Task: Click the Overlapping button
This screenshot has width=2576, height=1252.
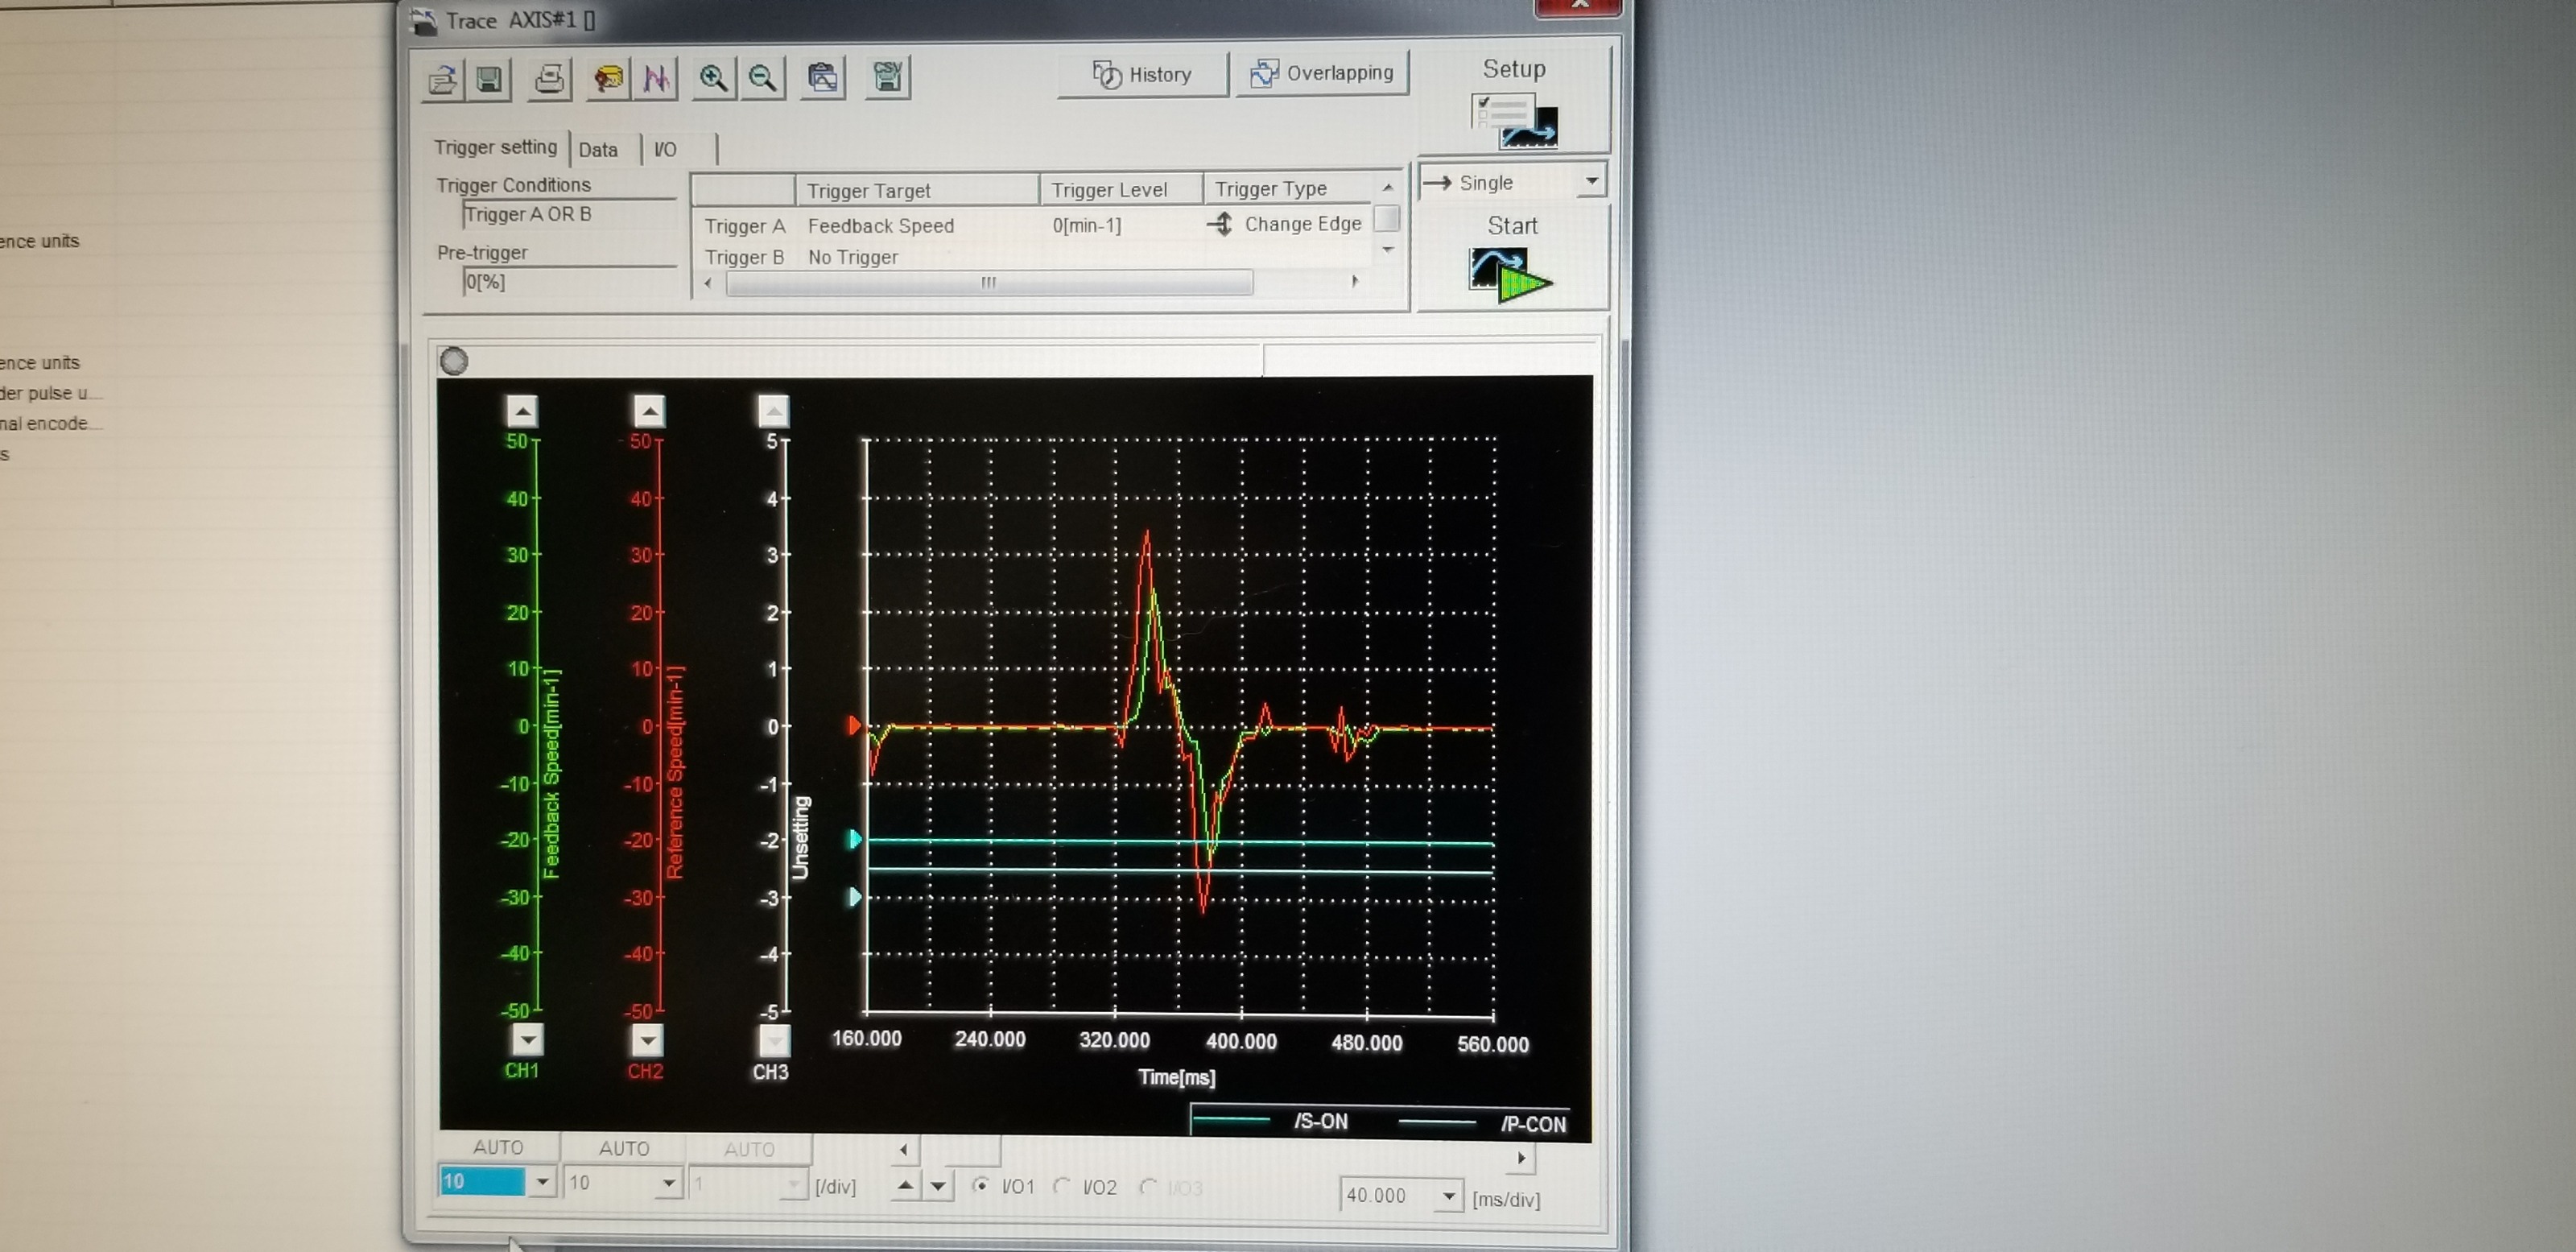Action: pos(1322,73)
